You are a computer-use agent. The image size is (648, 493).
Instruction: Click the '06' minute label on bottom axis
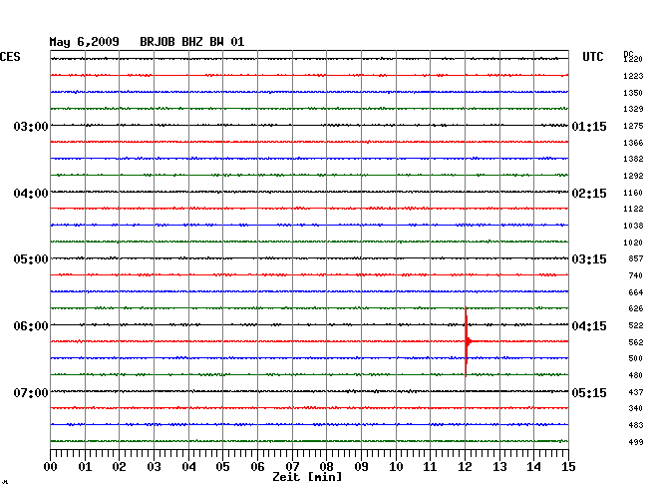pyautogui.click(x=257, y=467)
